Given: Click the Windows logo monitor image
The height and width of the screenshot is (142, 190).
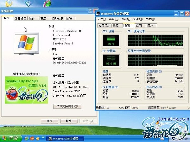Looking at the screenshot, I should pos(26,44).
